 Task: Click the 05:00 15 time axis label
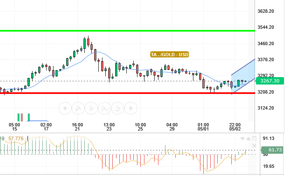click(x=14, y=127)
